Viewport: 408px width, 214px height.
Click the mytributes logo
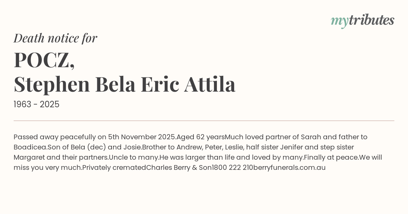coord(362,20)
